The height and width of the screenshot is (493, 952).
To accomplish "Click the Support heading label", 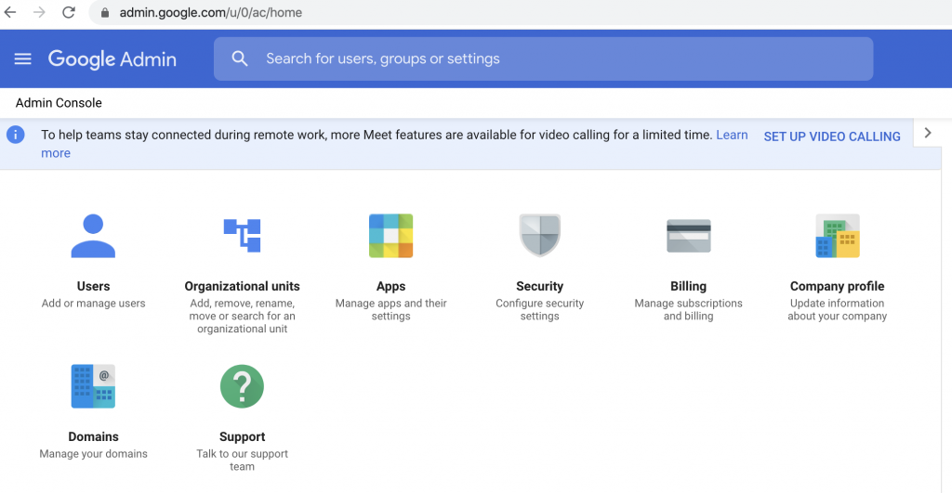I will [x=243, y=436].
